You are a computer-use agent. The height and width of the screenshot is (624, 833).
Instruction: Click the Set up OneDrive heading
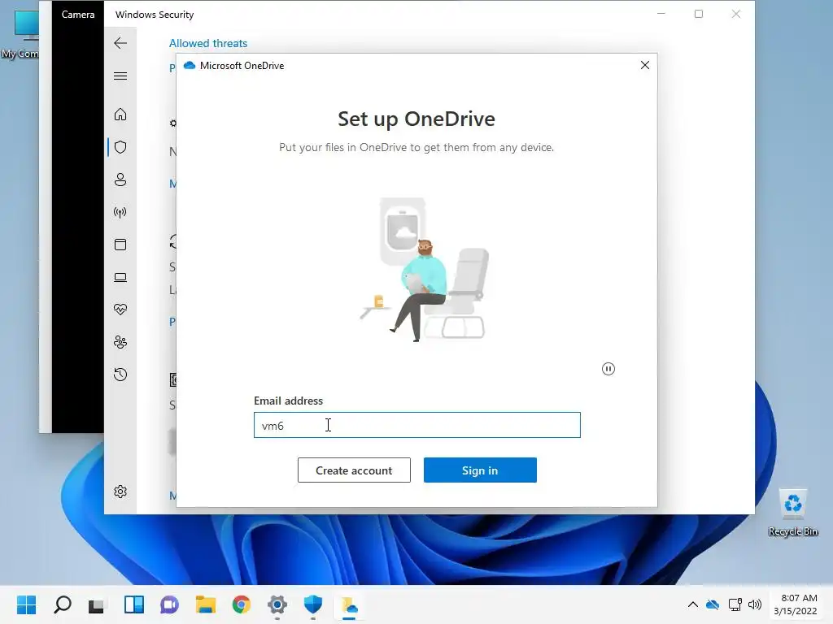pyautogui.click(x=416, y=119)
